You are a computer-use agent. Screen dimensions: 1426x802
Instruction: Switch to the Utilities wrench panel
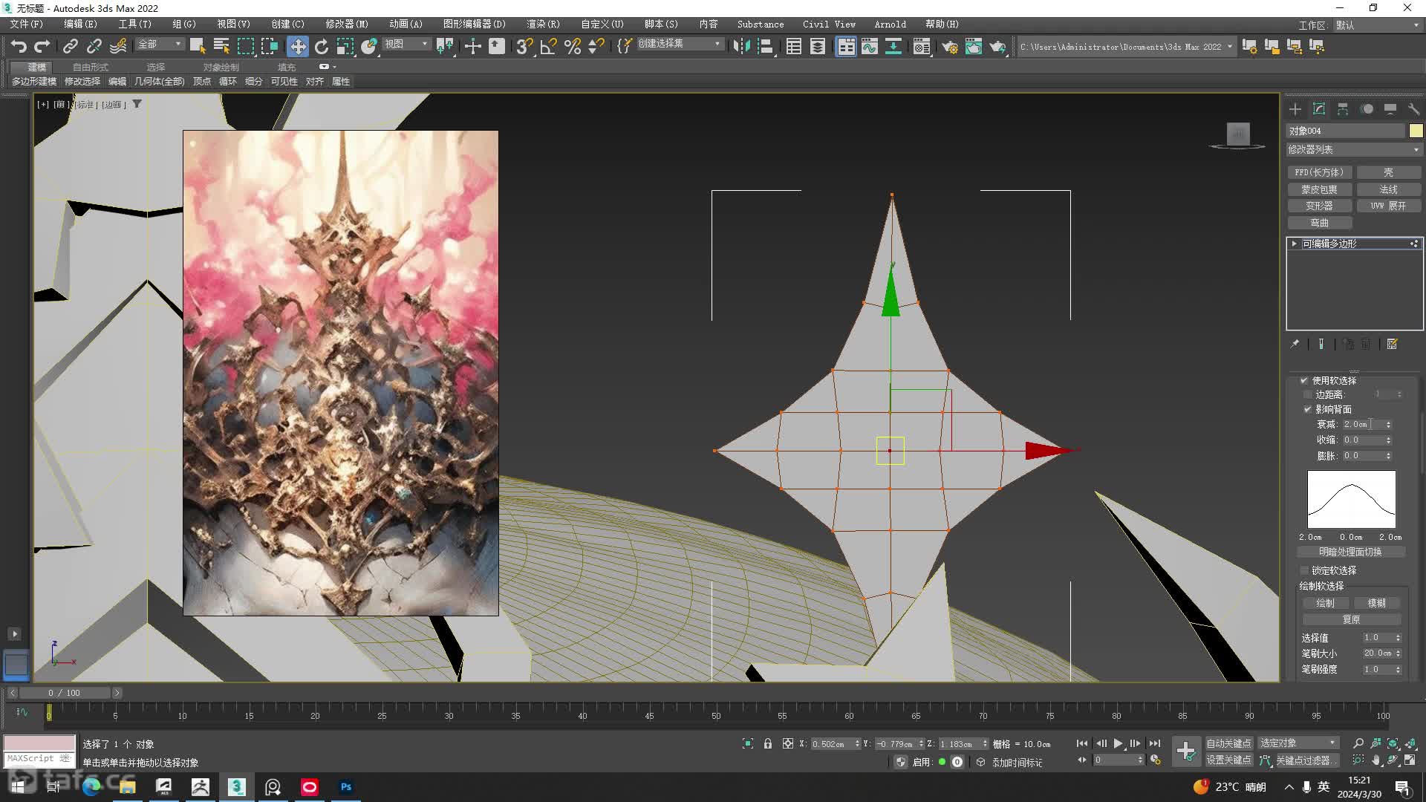(1414, 109)
